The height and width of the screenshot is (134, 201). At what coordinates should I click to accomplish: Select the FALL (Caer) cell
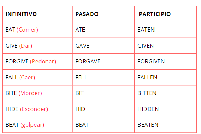37,77
